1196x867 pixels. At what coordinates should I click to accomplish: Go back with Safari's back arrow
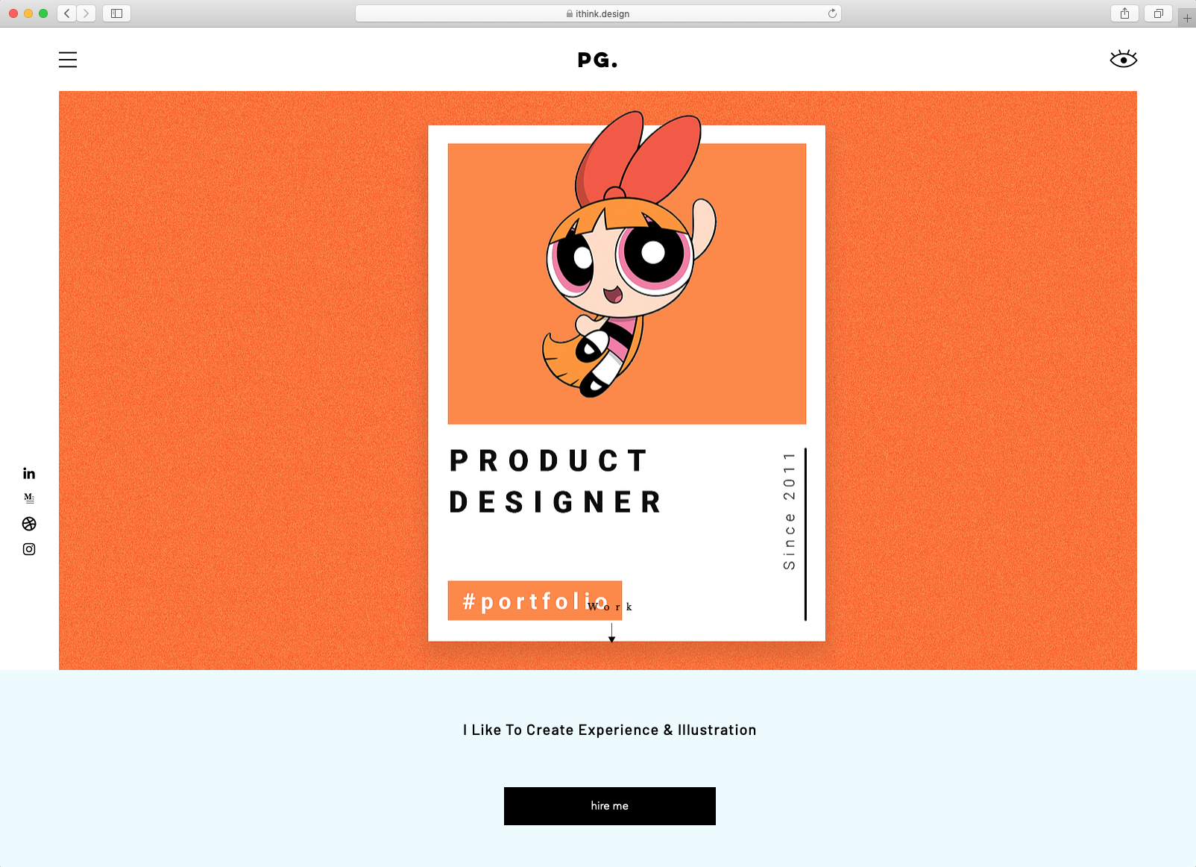pos(67,13)
